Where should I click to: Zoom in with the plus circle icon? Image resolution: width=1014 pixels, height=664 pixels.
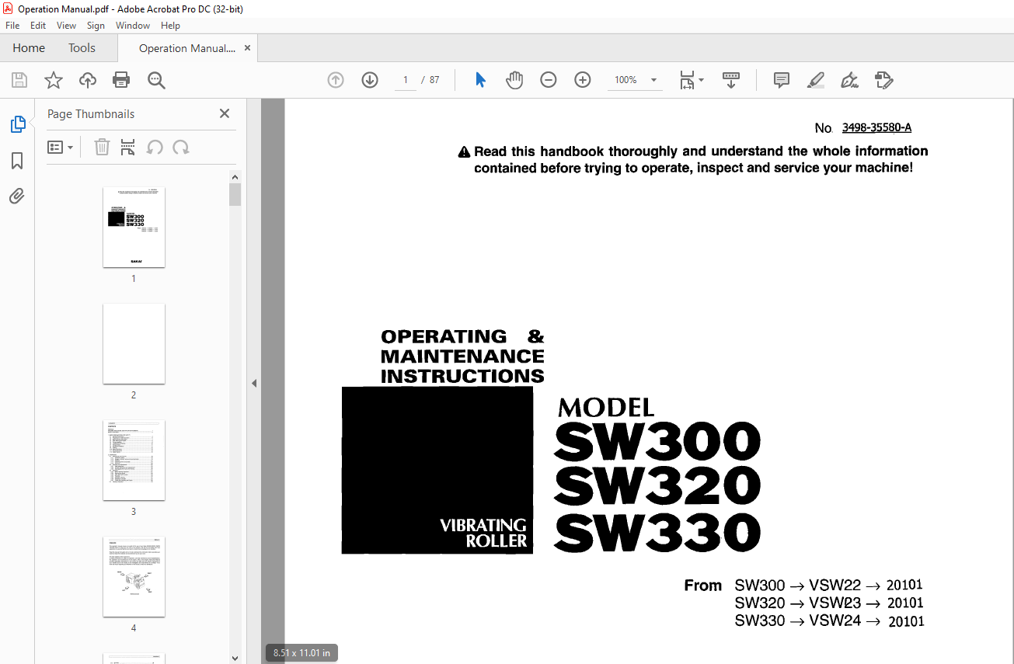583,80
